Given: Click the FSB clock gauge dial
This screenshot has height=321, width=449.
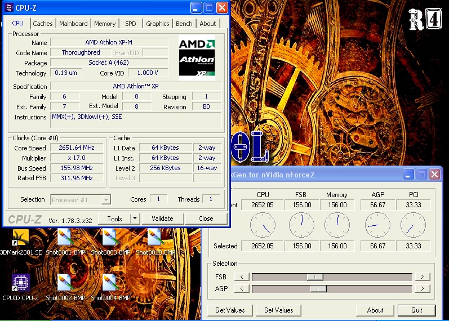Looking at the screenshot, I should [301, 225].
